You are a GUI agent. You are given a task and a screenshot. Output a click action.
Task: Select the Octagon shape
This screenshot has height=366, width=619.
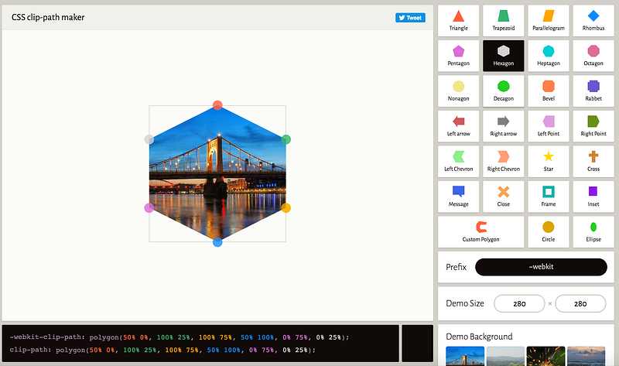click(593, 56)
